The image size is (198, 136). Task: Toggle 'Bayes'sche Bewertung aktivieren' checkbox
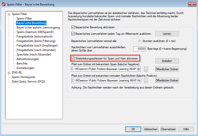click(73, 27)
